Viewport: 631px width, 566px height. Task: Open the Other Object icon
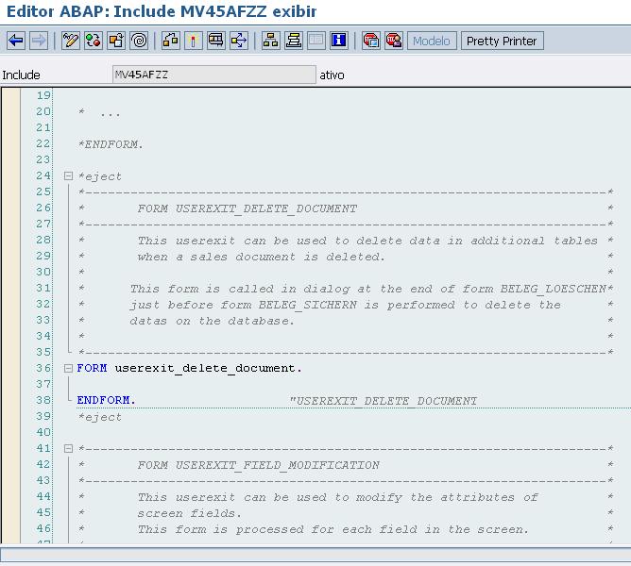coord(115,41)
